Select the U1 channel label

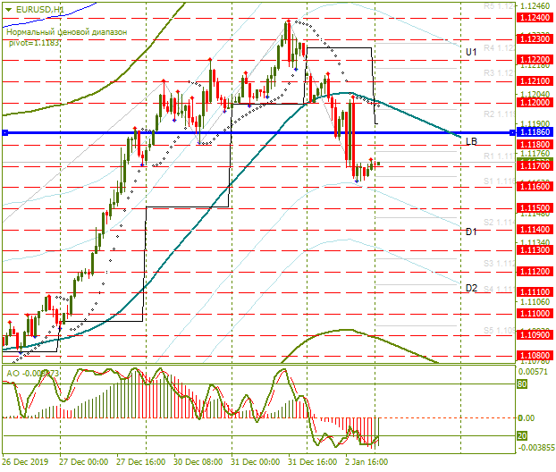click(471, 52)
